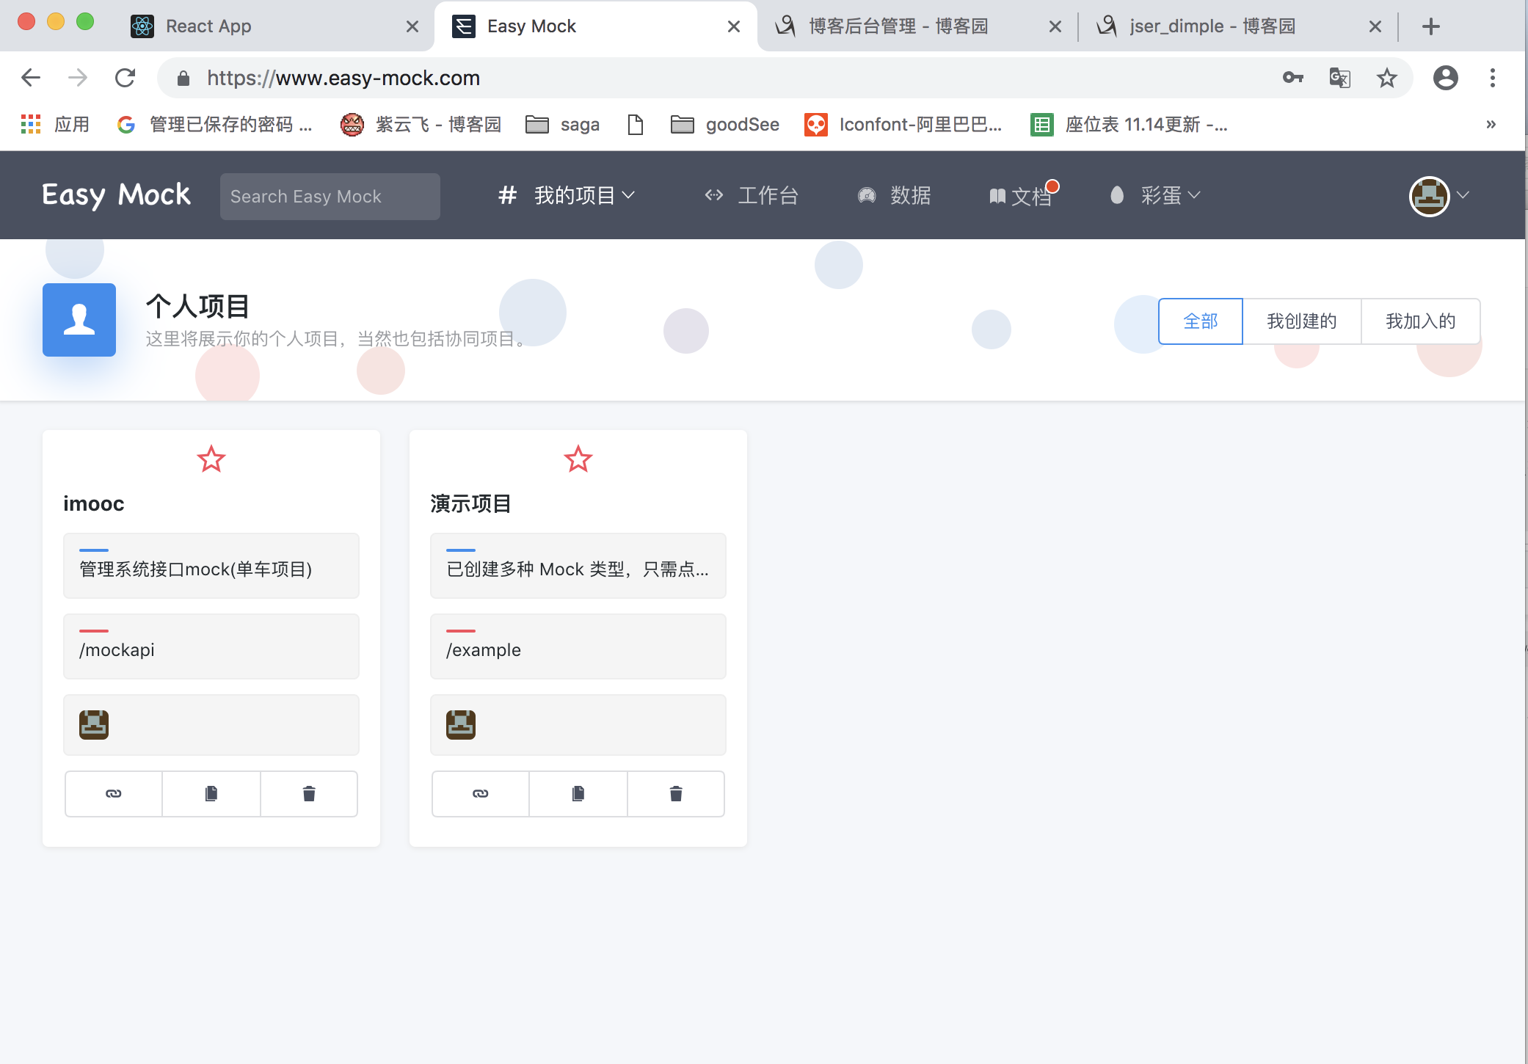Reload the page

point(125,78)
